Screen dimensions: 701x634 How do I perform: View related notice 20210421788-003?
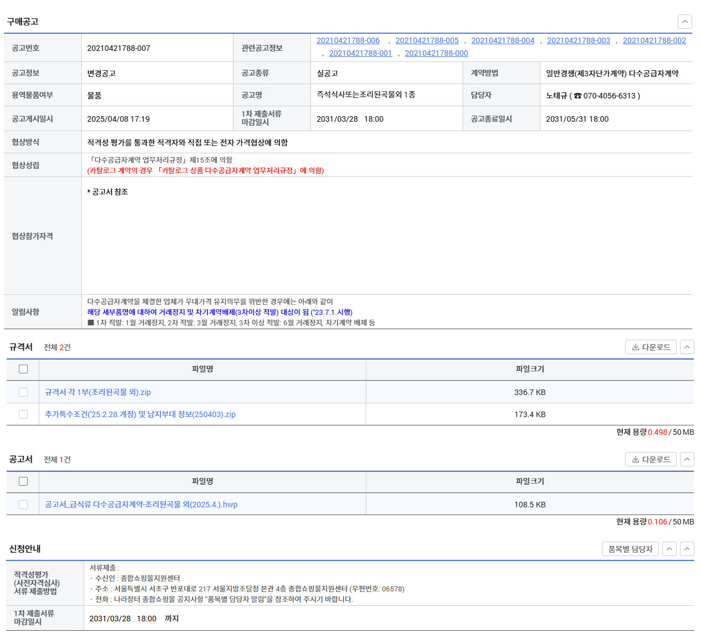coord(578,40)
